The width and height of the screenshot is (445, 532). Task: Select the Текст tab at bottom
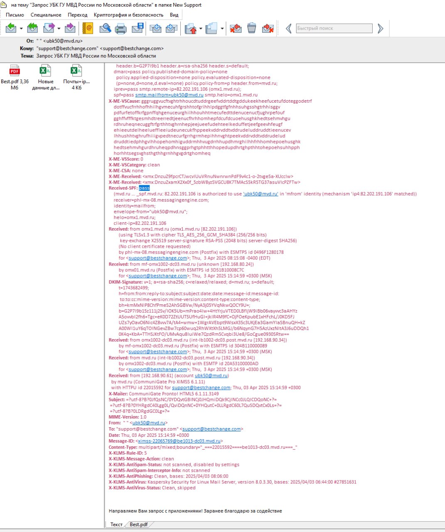tap(116, 525)
